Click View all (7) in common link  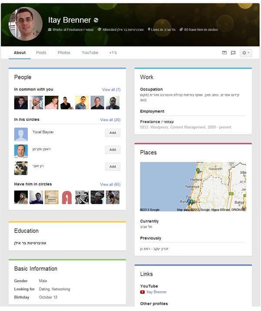tap(111, 90)
